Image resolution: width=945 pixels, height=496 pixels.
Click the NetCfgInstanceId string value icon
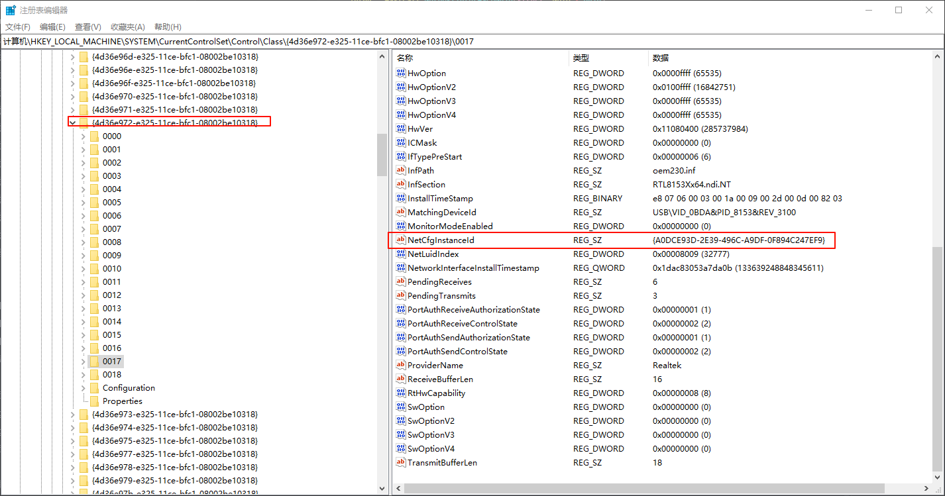(400, 240)
